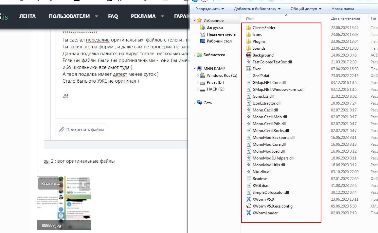Click the Библиотеки libraries icon
The width and height of the screenshot is (378, 233).
(199, 55)
